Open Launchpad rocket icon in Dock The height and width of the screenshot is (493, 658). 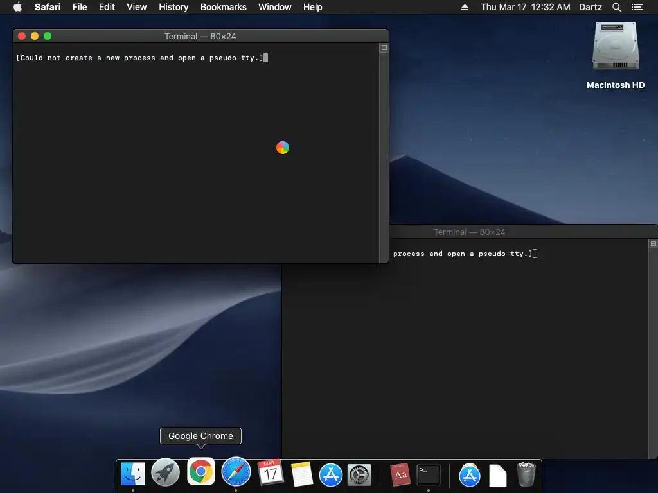(165, 472)
